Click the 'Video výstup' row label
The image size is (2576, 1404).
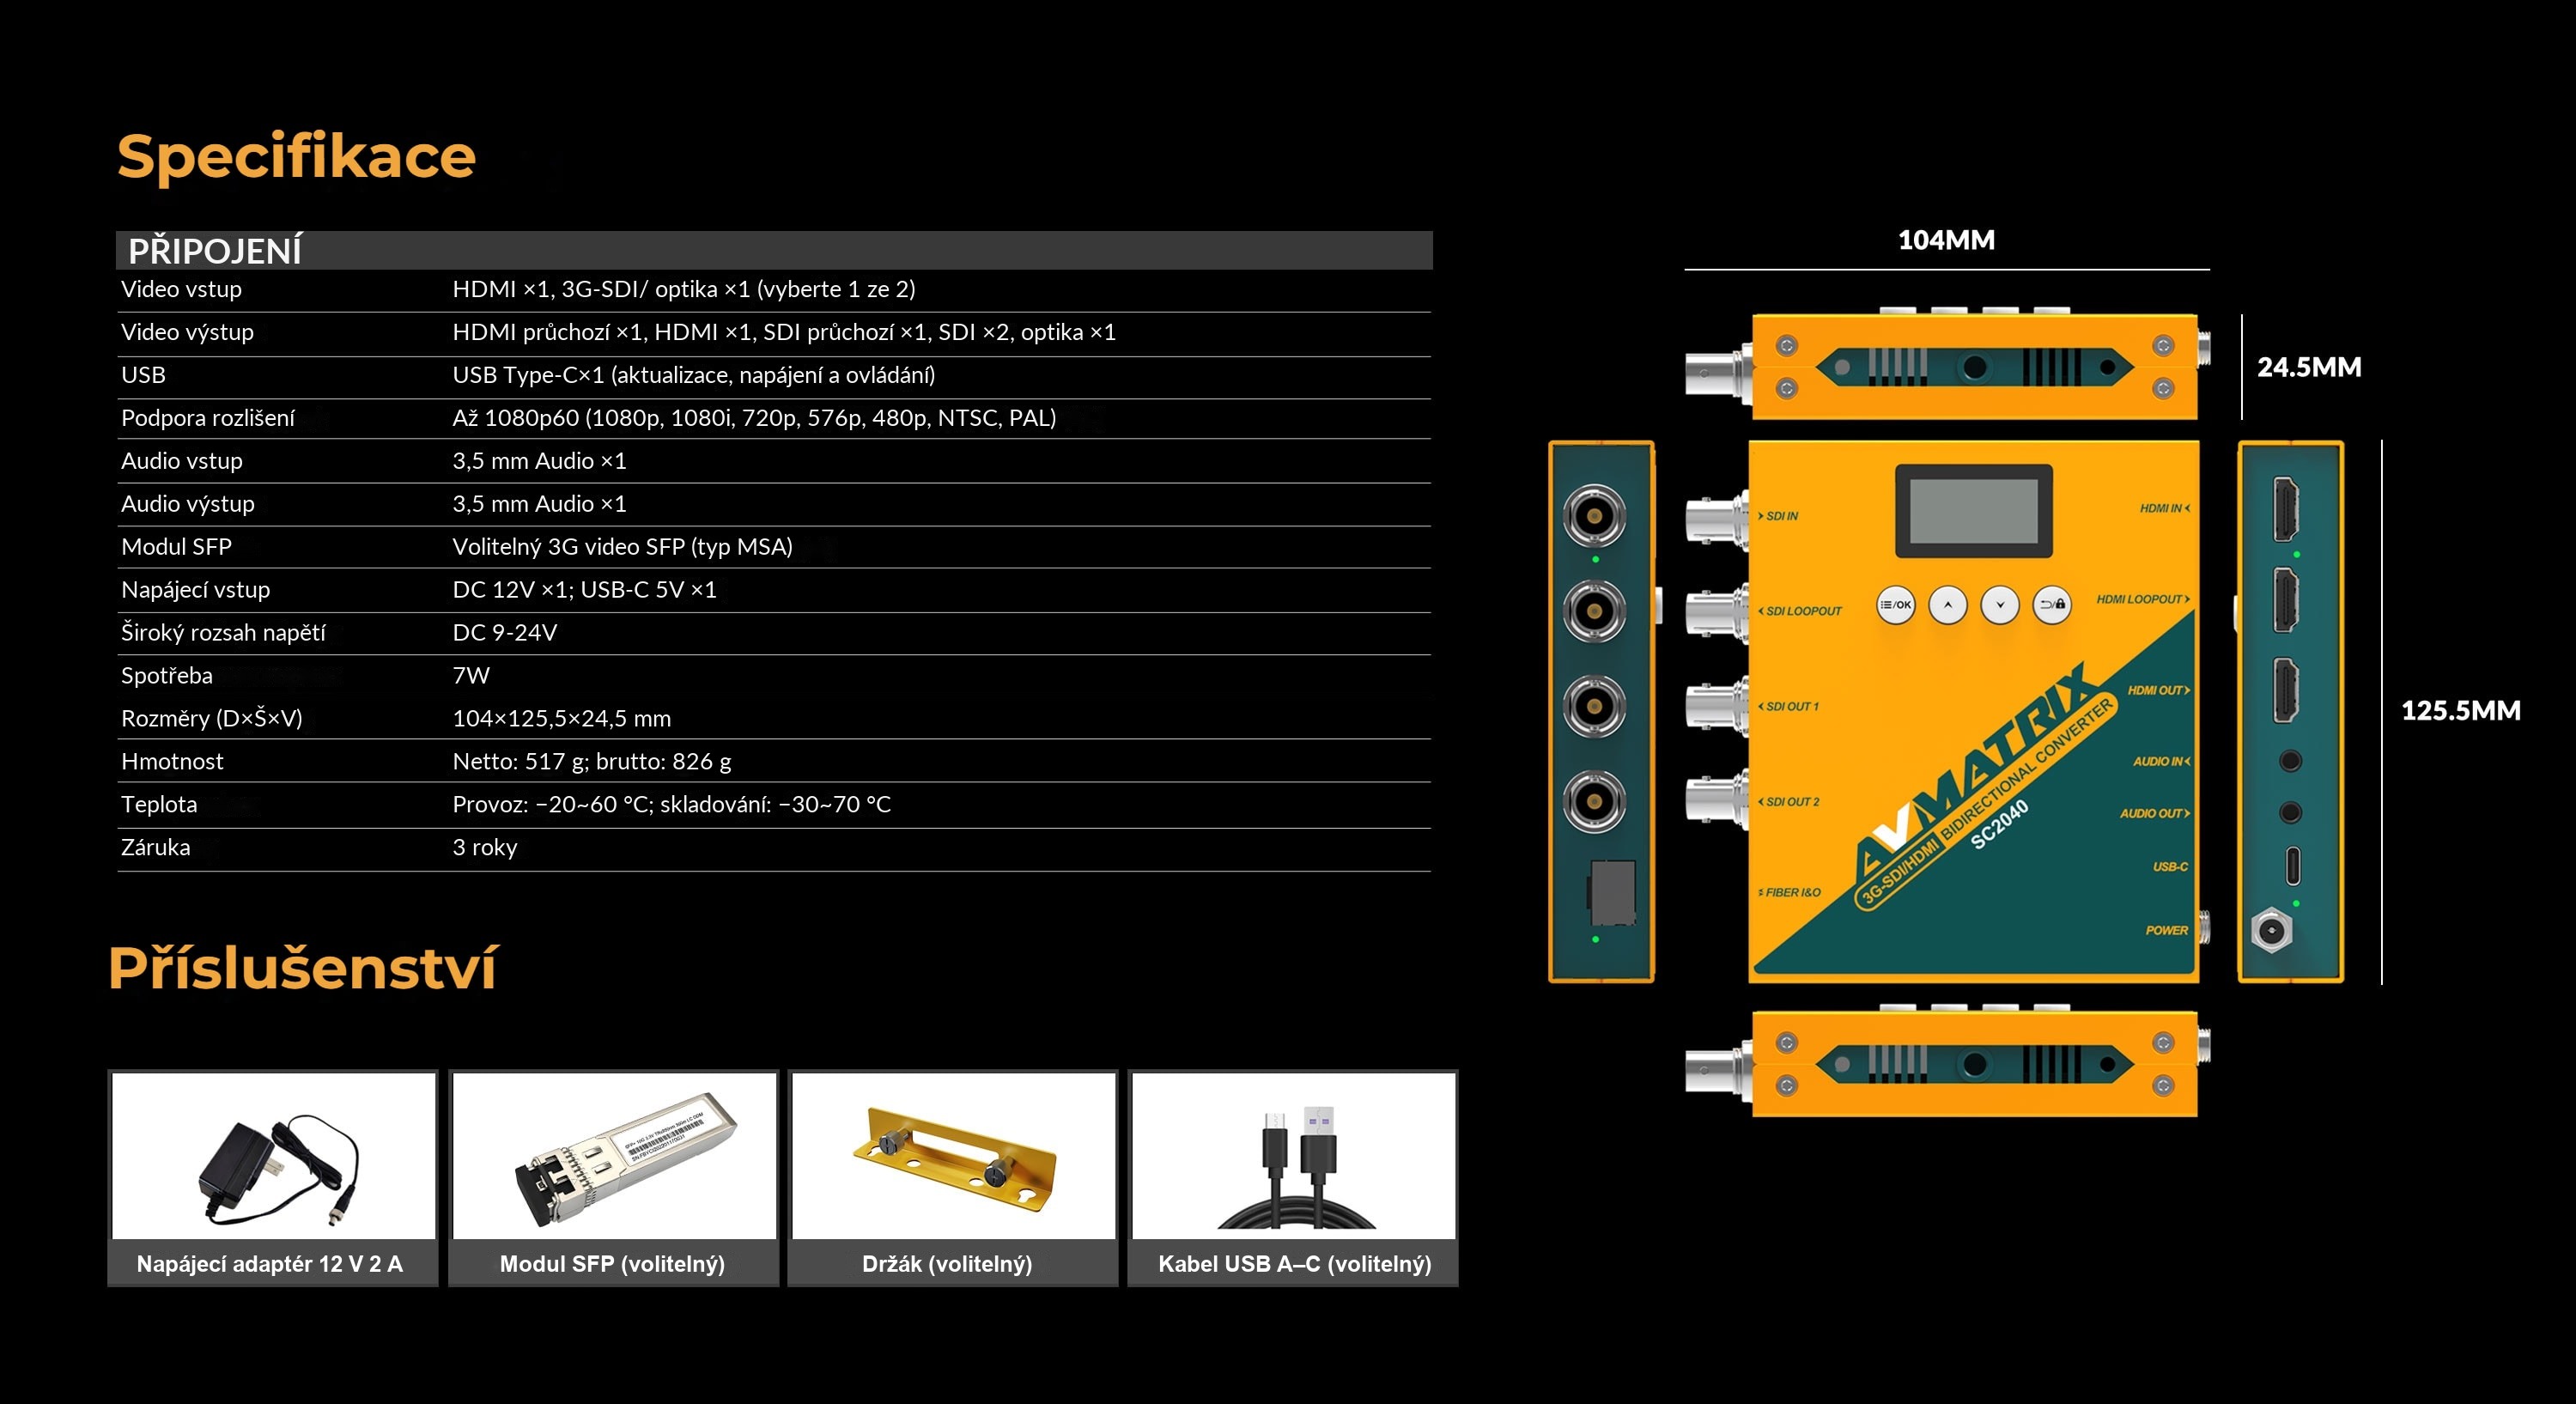click(x=187, y=332)
